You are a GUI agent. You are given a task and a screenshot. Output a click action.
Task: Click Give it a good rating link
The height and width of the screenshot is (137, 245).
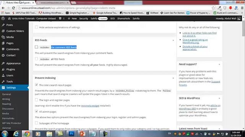pyautogui.click(x=195, y=41)
